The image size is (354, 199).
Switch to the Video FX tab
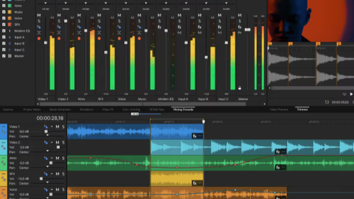click(x=108, y=110)
